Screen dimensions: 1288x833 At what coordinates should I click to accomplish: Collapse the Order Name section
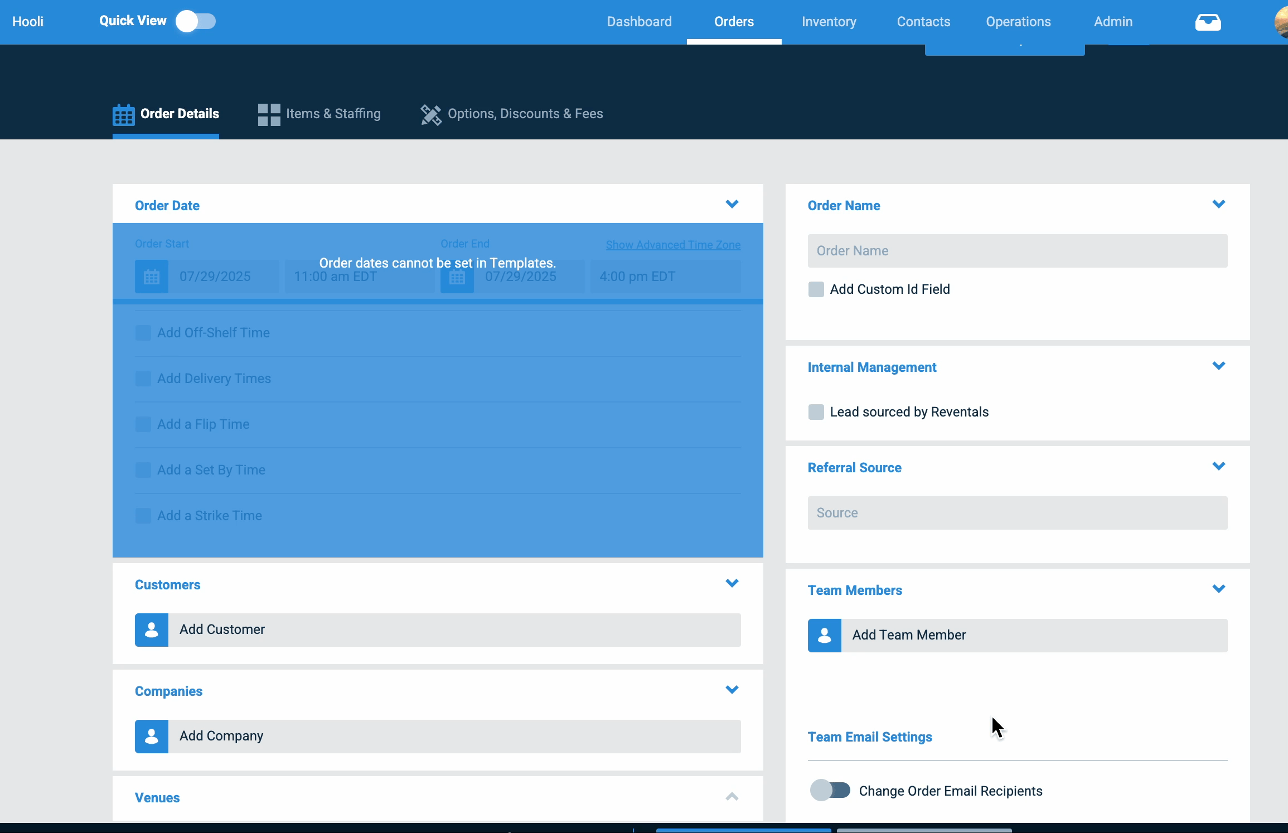[1219, 204]
